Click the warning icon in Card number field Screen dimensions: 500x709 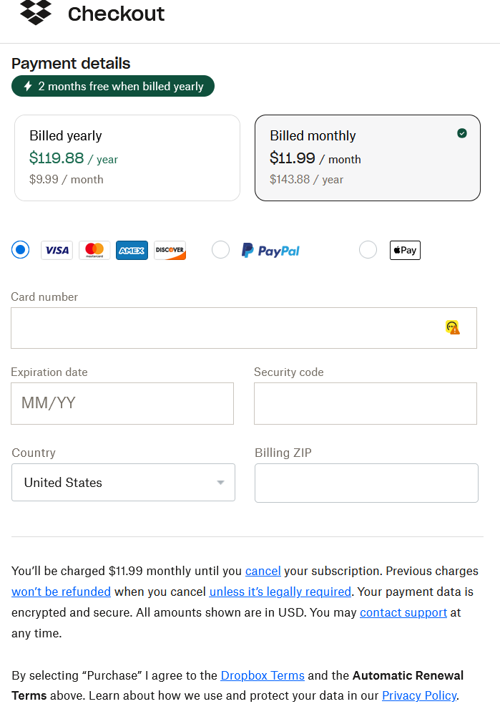point(453,327)
